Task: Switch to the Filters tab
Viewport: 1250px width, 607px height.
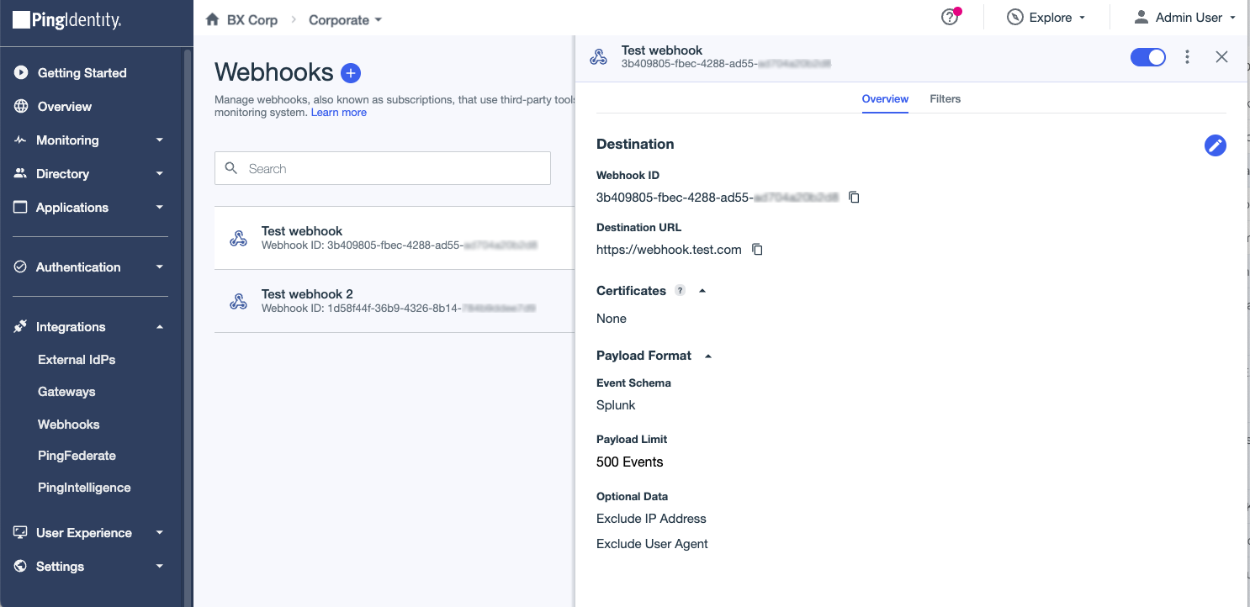Action: click(x=945, y=98)
